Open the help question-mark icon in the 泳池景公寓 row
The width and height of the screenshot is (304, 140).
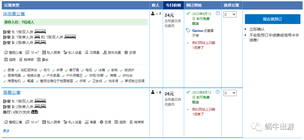click(218, 13)
